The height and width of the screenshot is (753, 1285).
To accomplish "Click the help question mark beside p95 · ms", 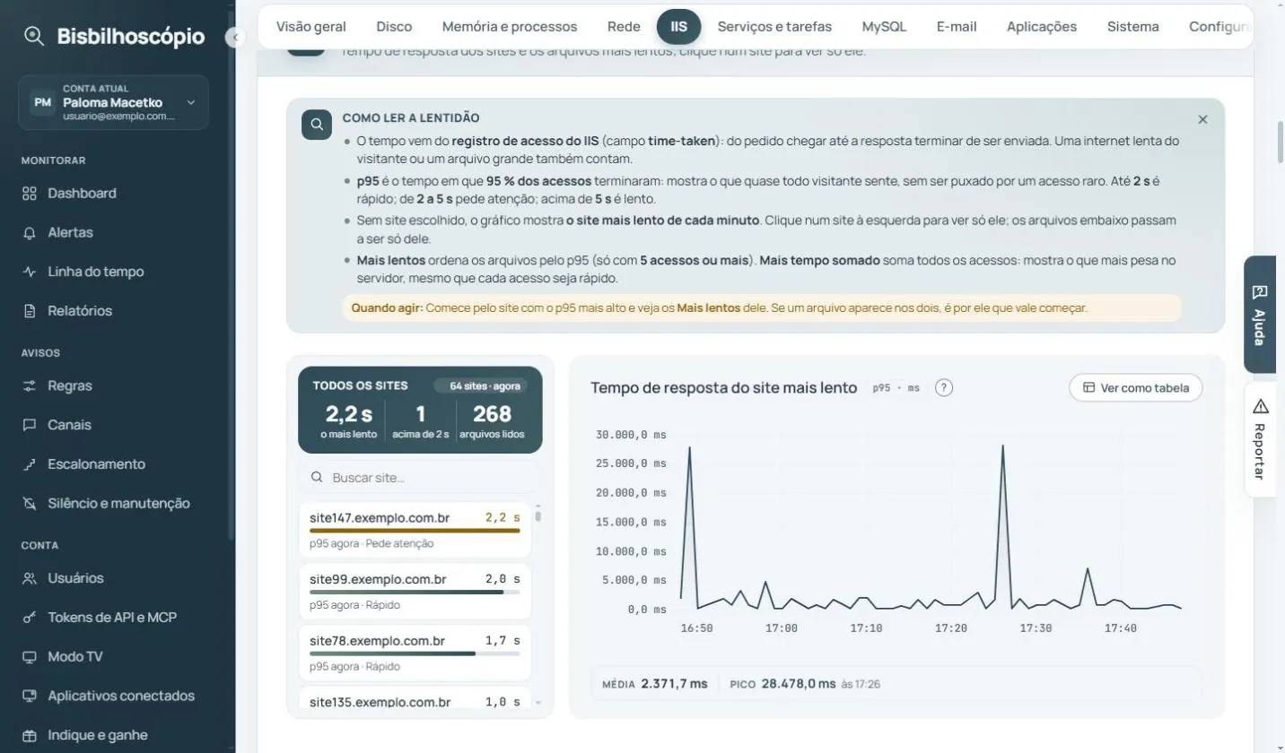I will coord(944,388).
